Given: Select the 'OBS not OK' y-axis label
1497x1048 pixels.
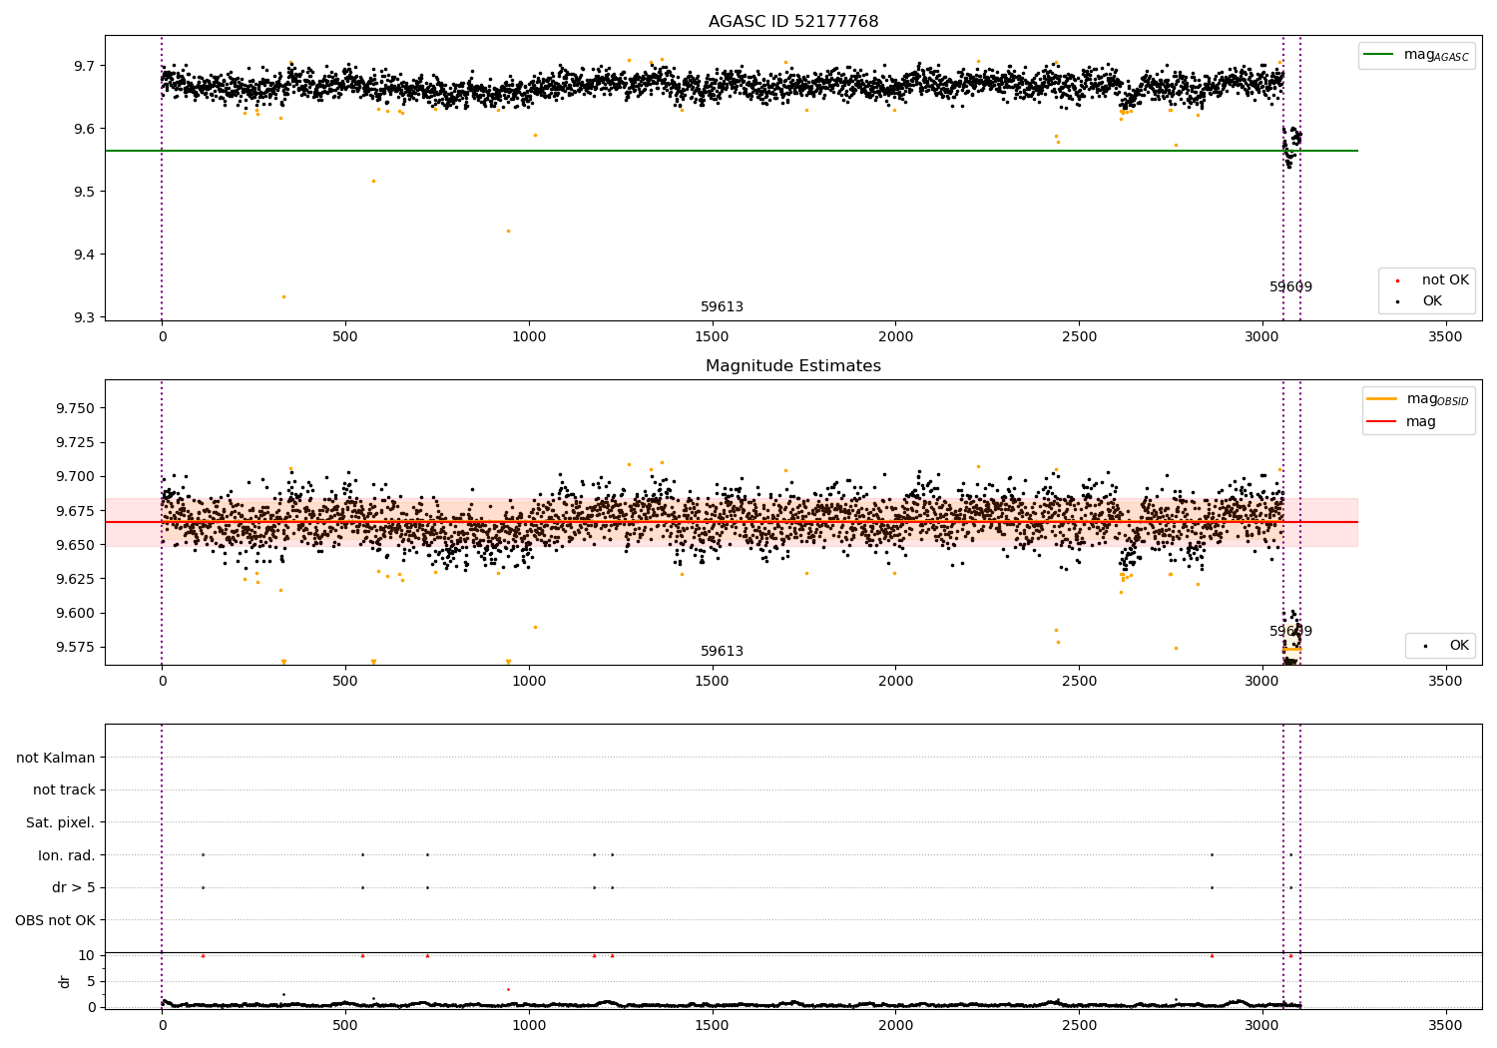Looking at the screenshot, I should click(56, 920).
